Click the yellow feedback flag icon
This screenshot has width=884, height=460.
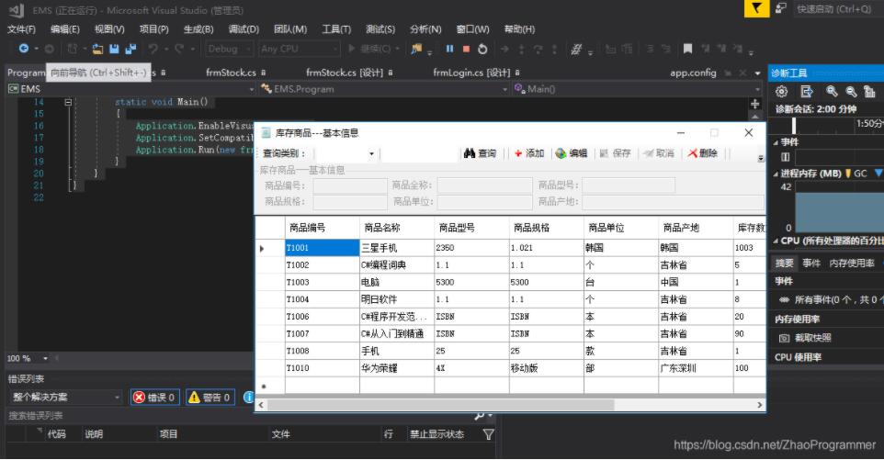point(755,8)
